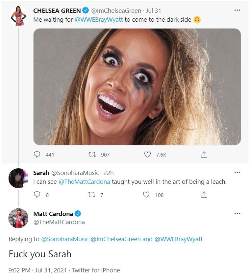Retweet Chelsea Green's tweet
The width and height of the screenshot is (251, 278).
[x=92, y=155]
